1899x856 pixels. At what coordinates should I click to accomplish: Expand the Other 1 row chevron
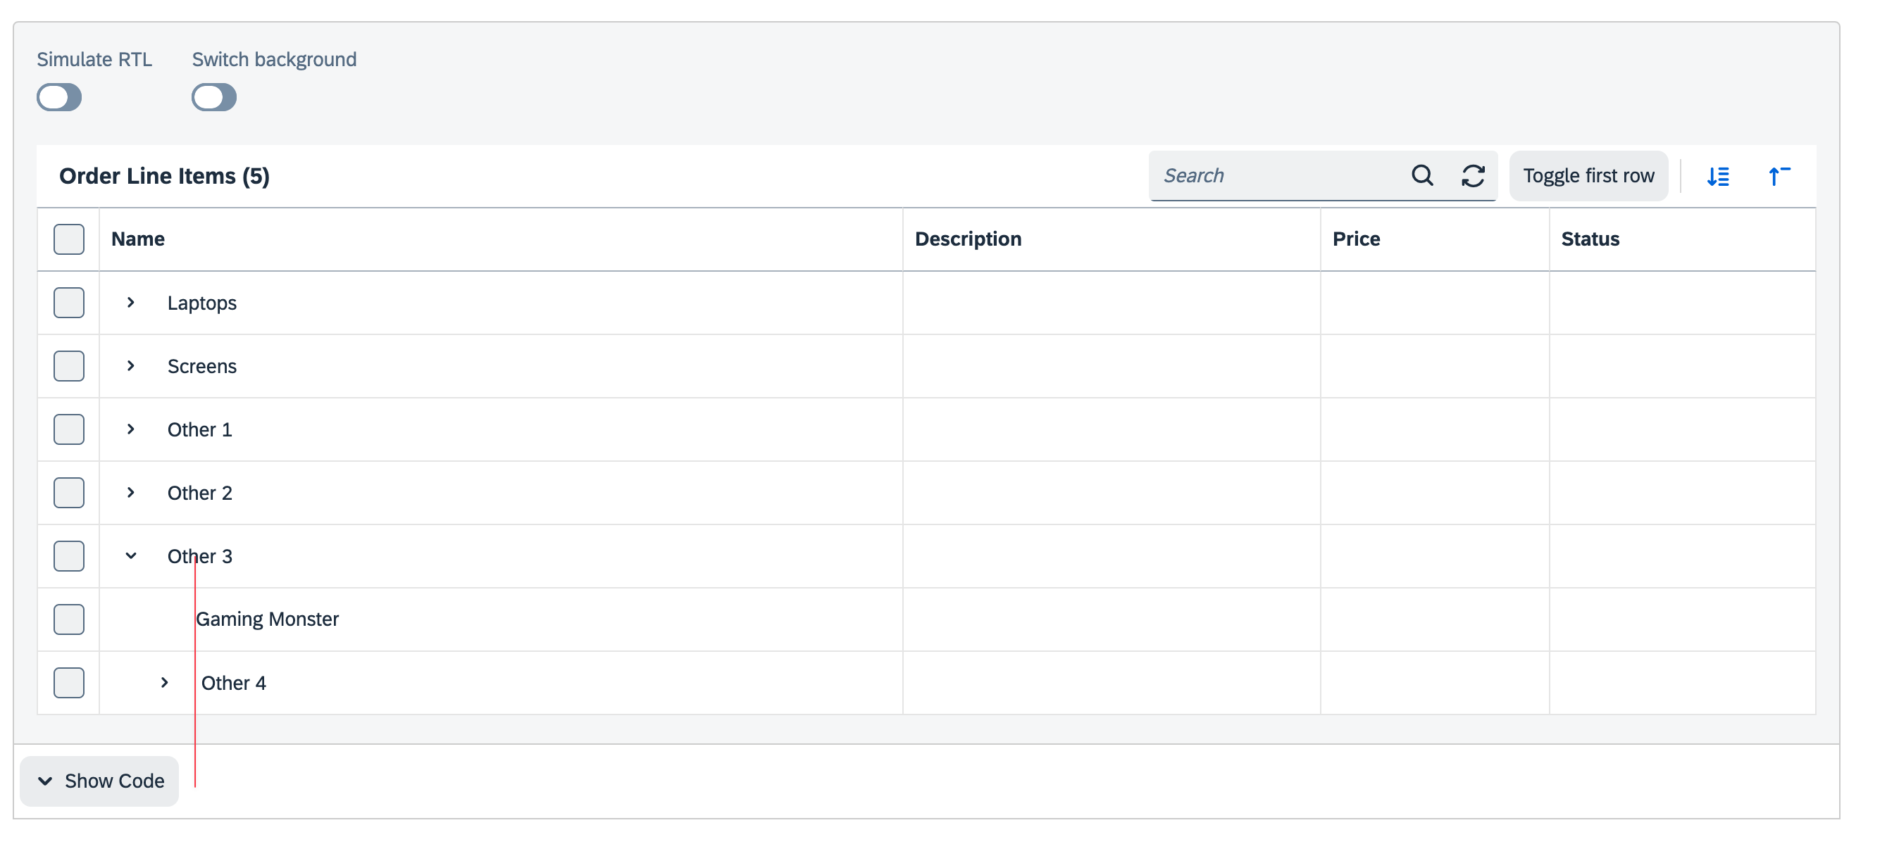(130, 429)
